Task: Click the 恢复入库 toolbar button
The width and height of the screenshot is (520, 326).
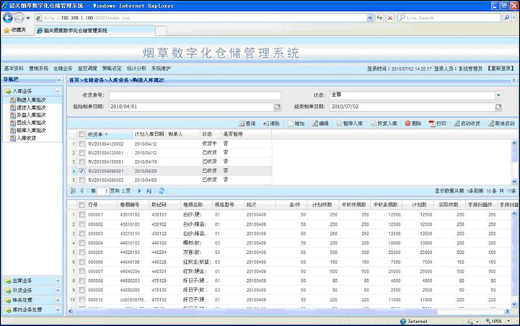Action: (384, 124)
